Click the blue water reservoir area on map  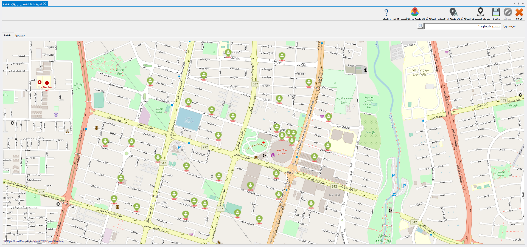188,119
